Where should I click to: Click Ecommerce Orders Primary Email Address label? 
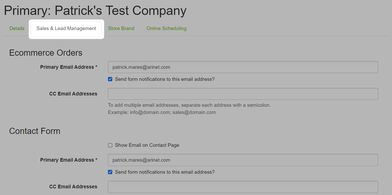tap(69, 67)
